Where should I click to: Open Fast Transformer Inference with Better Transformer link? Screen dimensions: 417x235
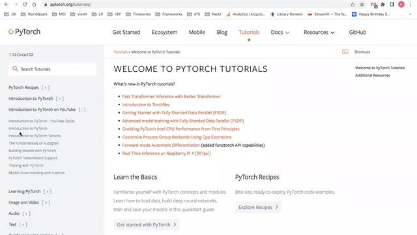tap(171, 97)
